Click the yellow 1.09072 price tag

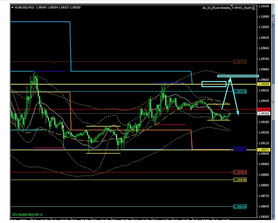pos(264,150)
